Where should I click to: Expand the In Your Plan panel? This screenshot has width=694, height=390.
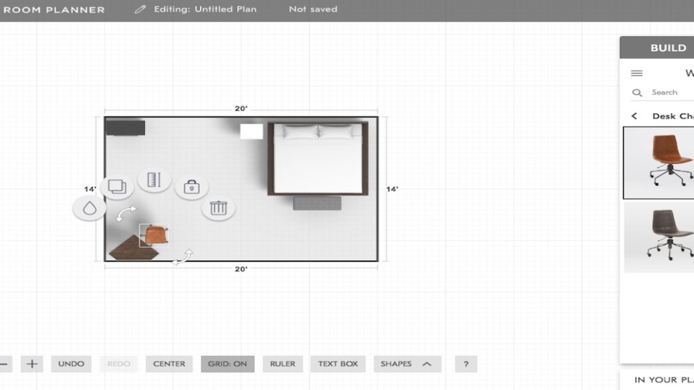[662, 380]
